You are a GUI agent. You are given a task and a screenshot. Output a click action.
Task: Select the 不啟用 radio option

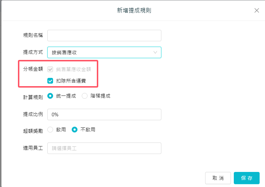(75, 130)
